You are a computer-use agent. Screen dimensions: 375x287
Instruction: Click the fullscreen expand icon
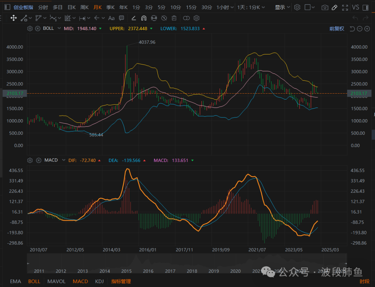pyautogui.click(x=345, y=7)
